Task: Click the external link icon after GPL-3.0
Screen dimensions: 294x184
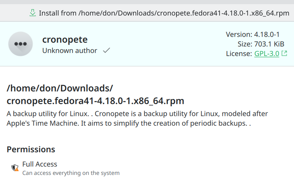Action: click(x=284, y=53)
